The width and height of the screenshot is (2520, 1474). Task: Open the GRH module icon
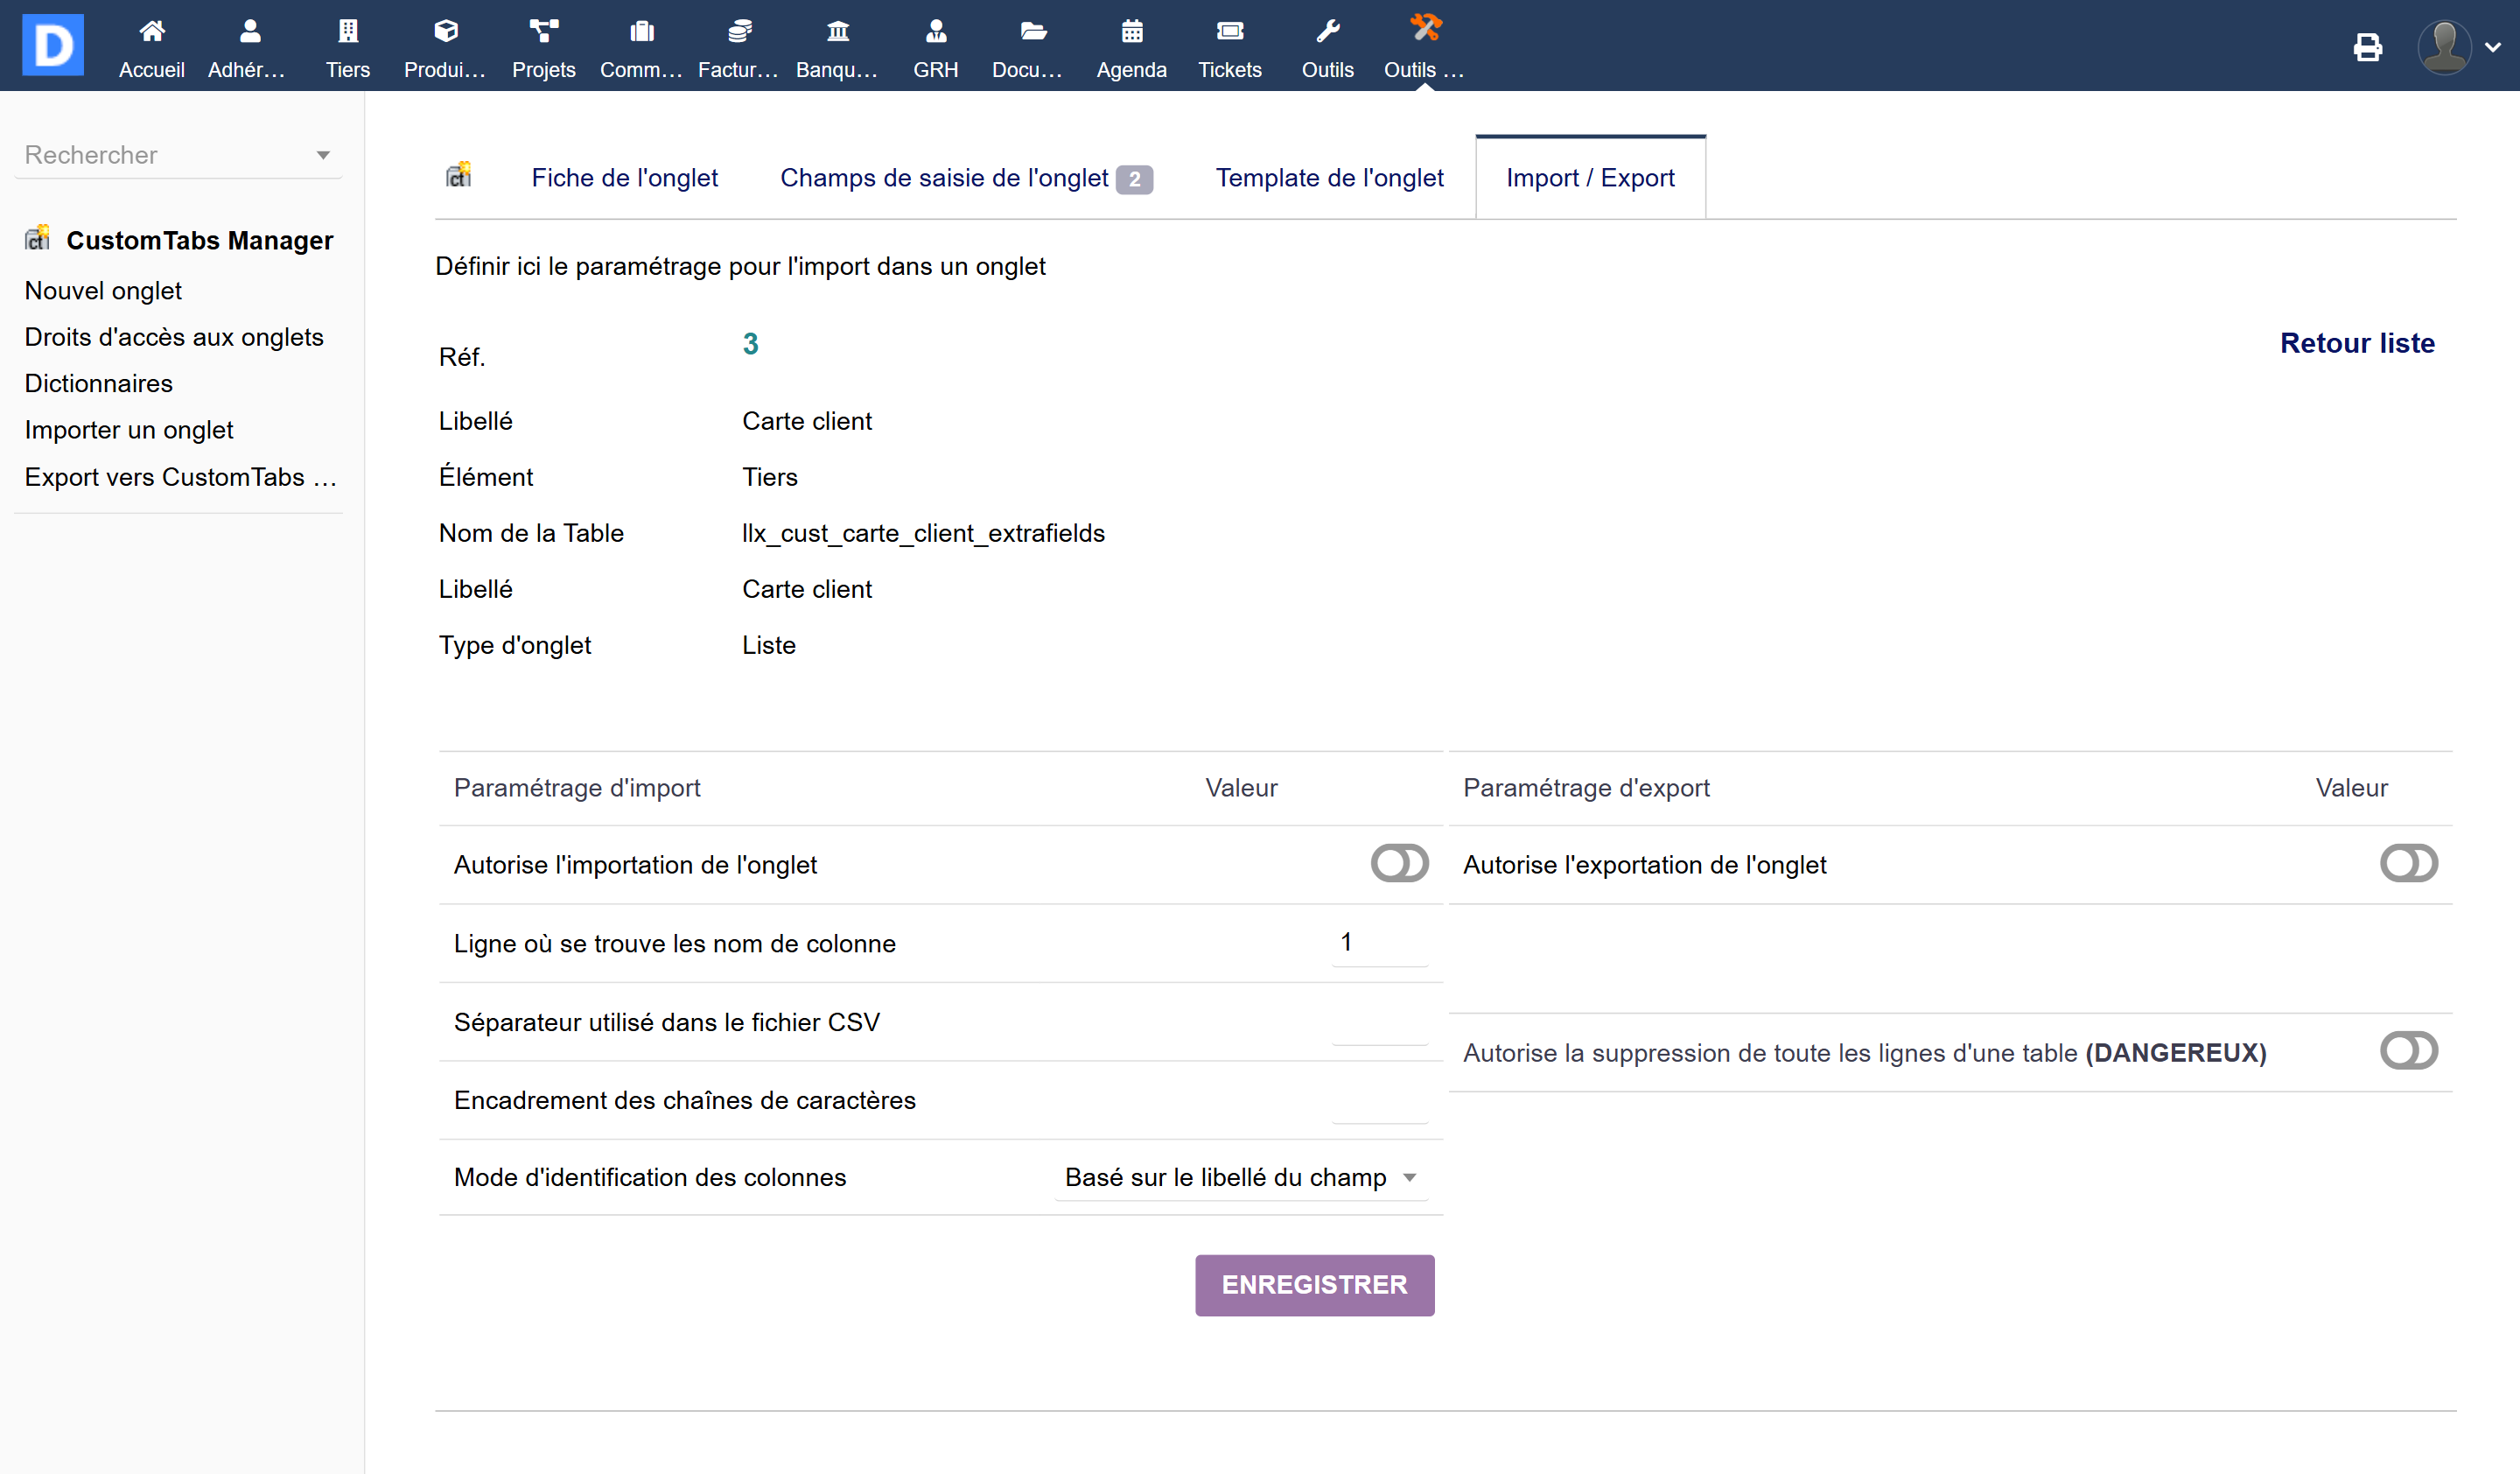[935, 32]
